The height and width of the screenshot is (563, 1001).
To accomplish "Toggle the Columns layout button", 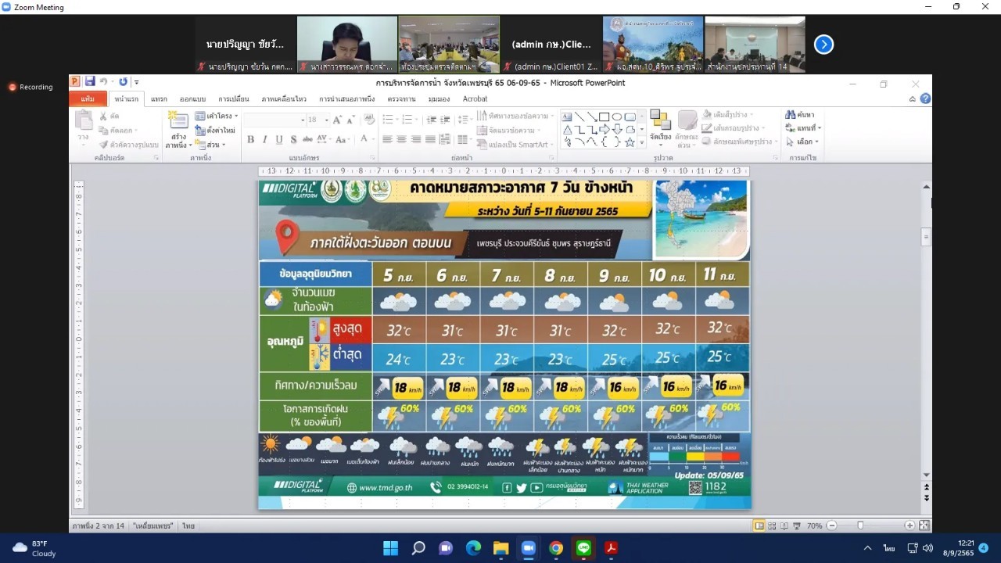I will pos(464,139).
